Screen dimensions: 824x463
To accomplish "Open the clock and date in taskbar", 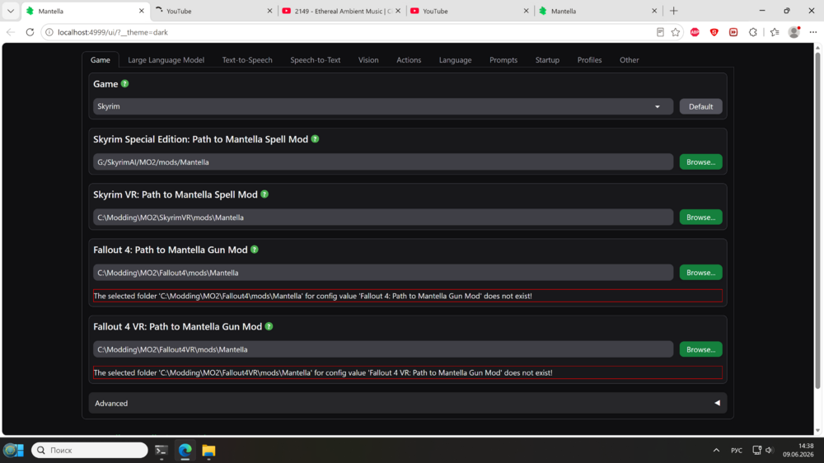I will 798,451.
